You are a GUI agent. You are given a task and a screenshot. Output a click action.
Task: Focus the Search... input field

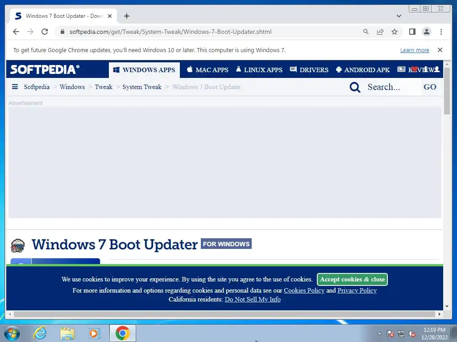(x=392, y=87)
